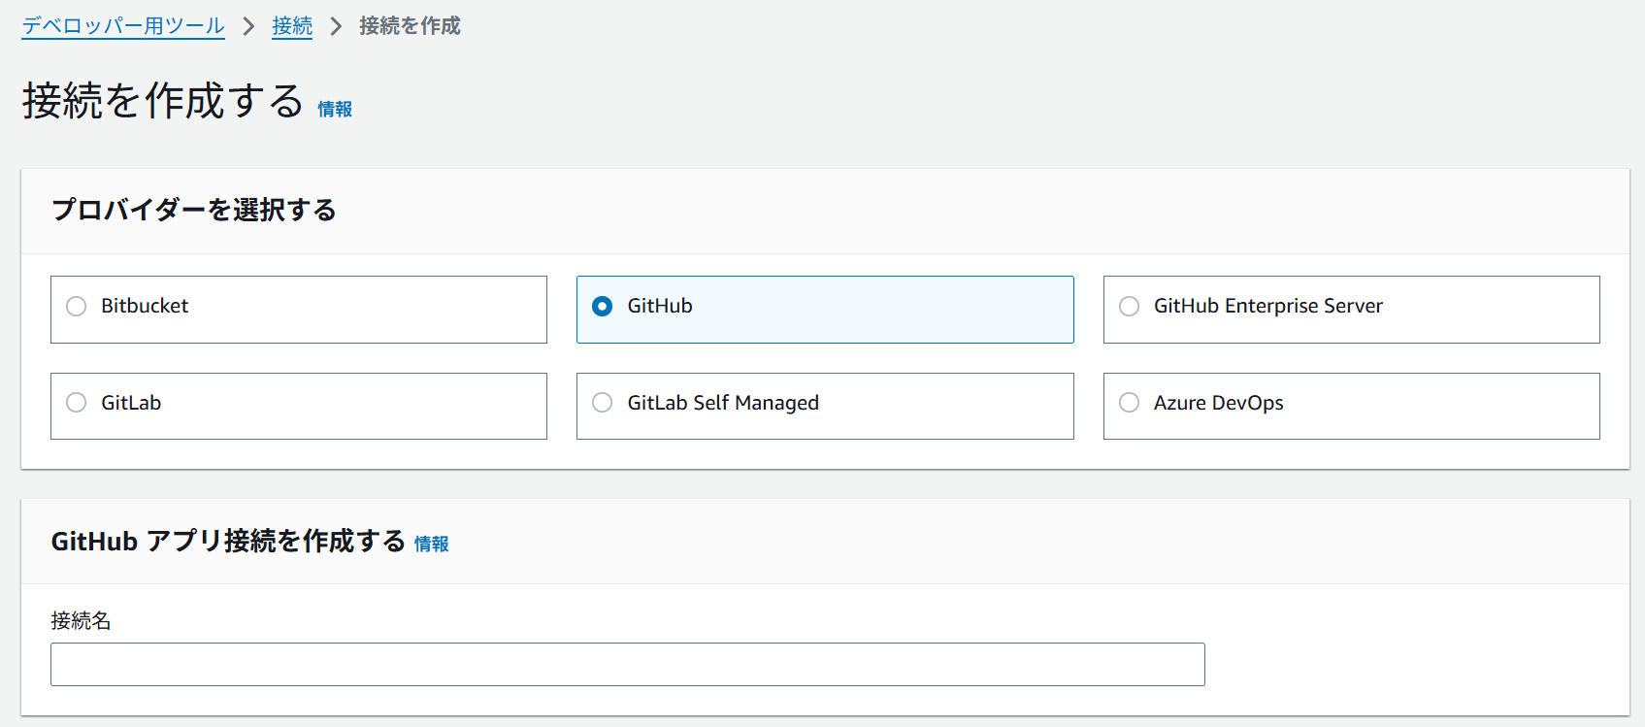The width and height of the screenshot is (1645, 727).
Task: Click the highlighted GitHub selection card
Action: tap(824, 309)
